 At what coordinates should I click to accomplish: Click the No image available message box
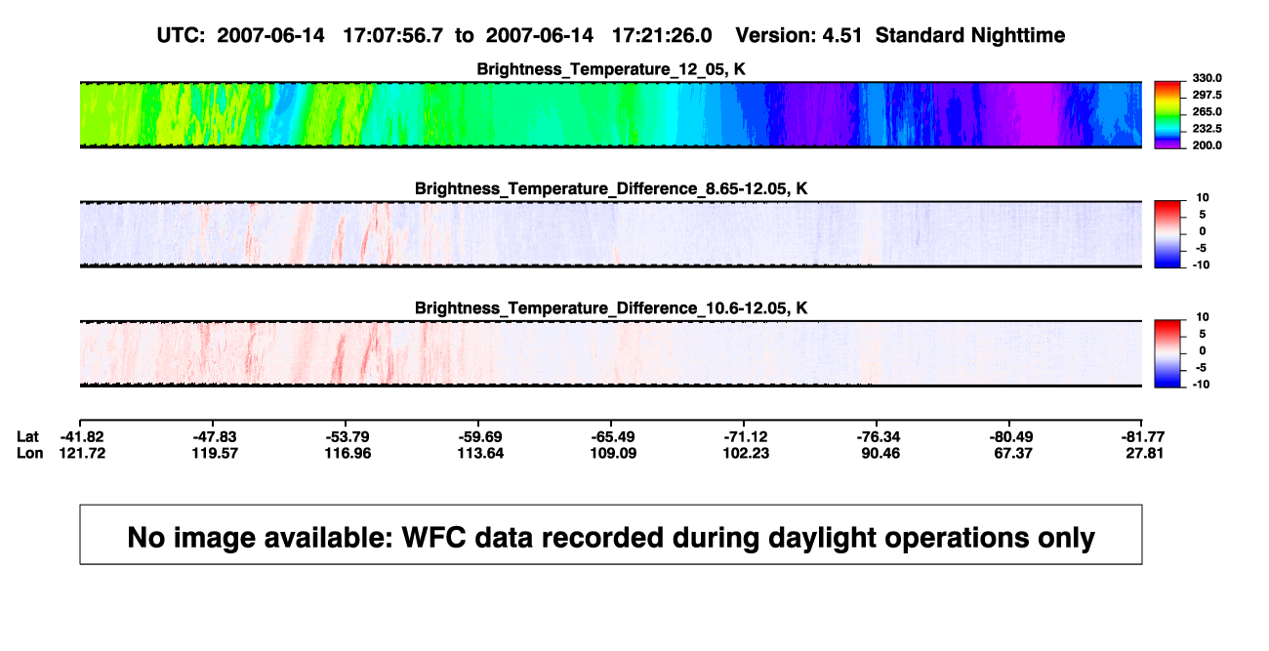[611, 534]
